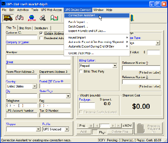
Task: Open the Shipping truck toolbar icon
Action: pos(8,18)
